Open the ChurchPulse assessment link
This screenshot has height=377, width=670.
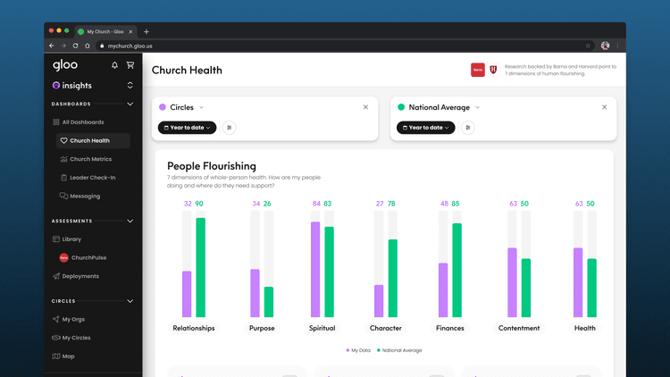88,257
